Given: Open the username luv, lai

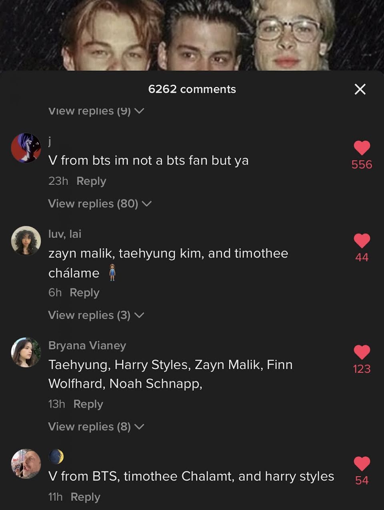Looking at the screenshot, I should tap(65, 234).
